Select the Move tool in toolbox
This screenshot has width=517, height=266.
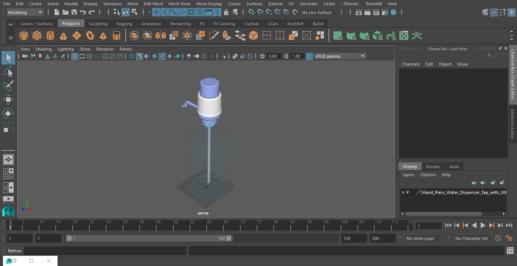tap(8, 100)
